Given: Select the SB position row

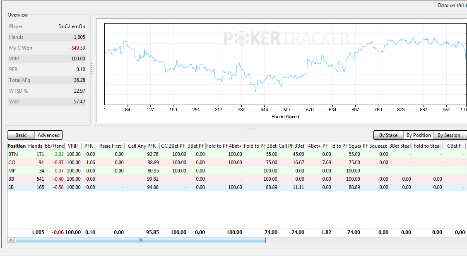Looking at the screenshot, I should (237, 187).
